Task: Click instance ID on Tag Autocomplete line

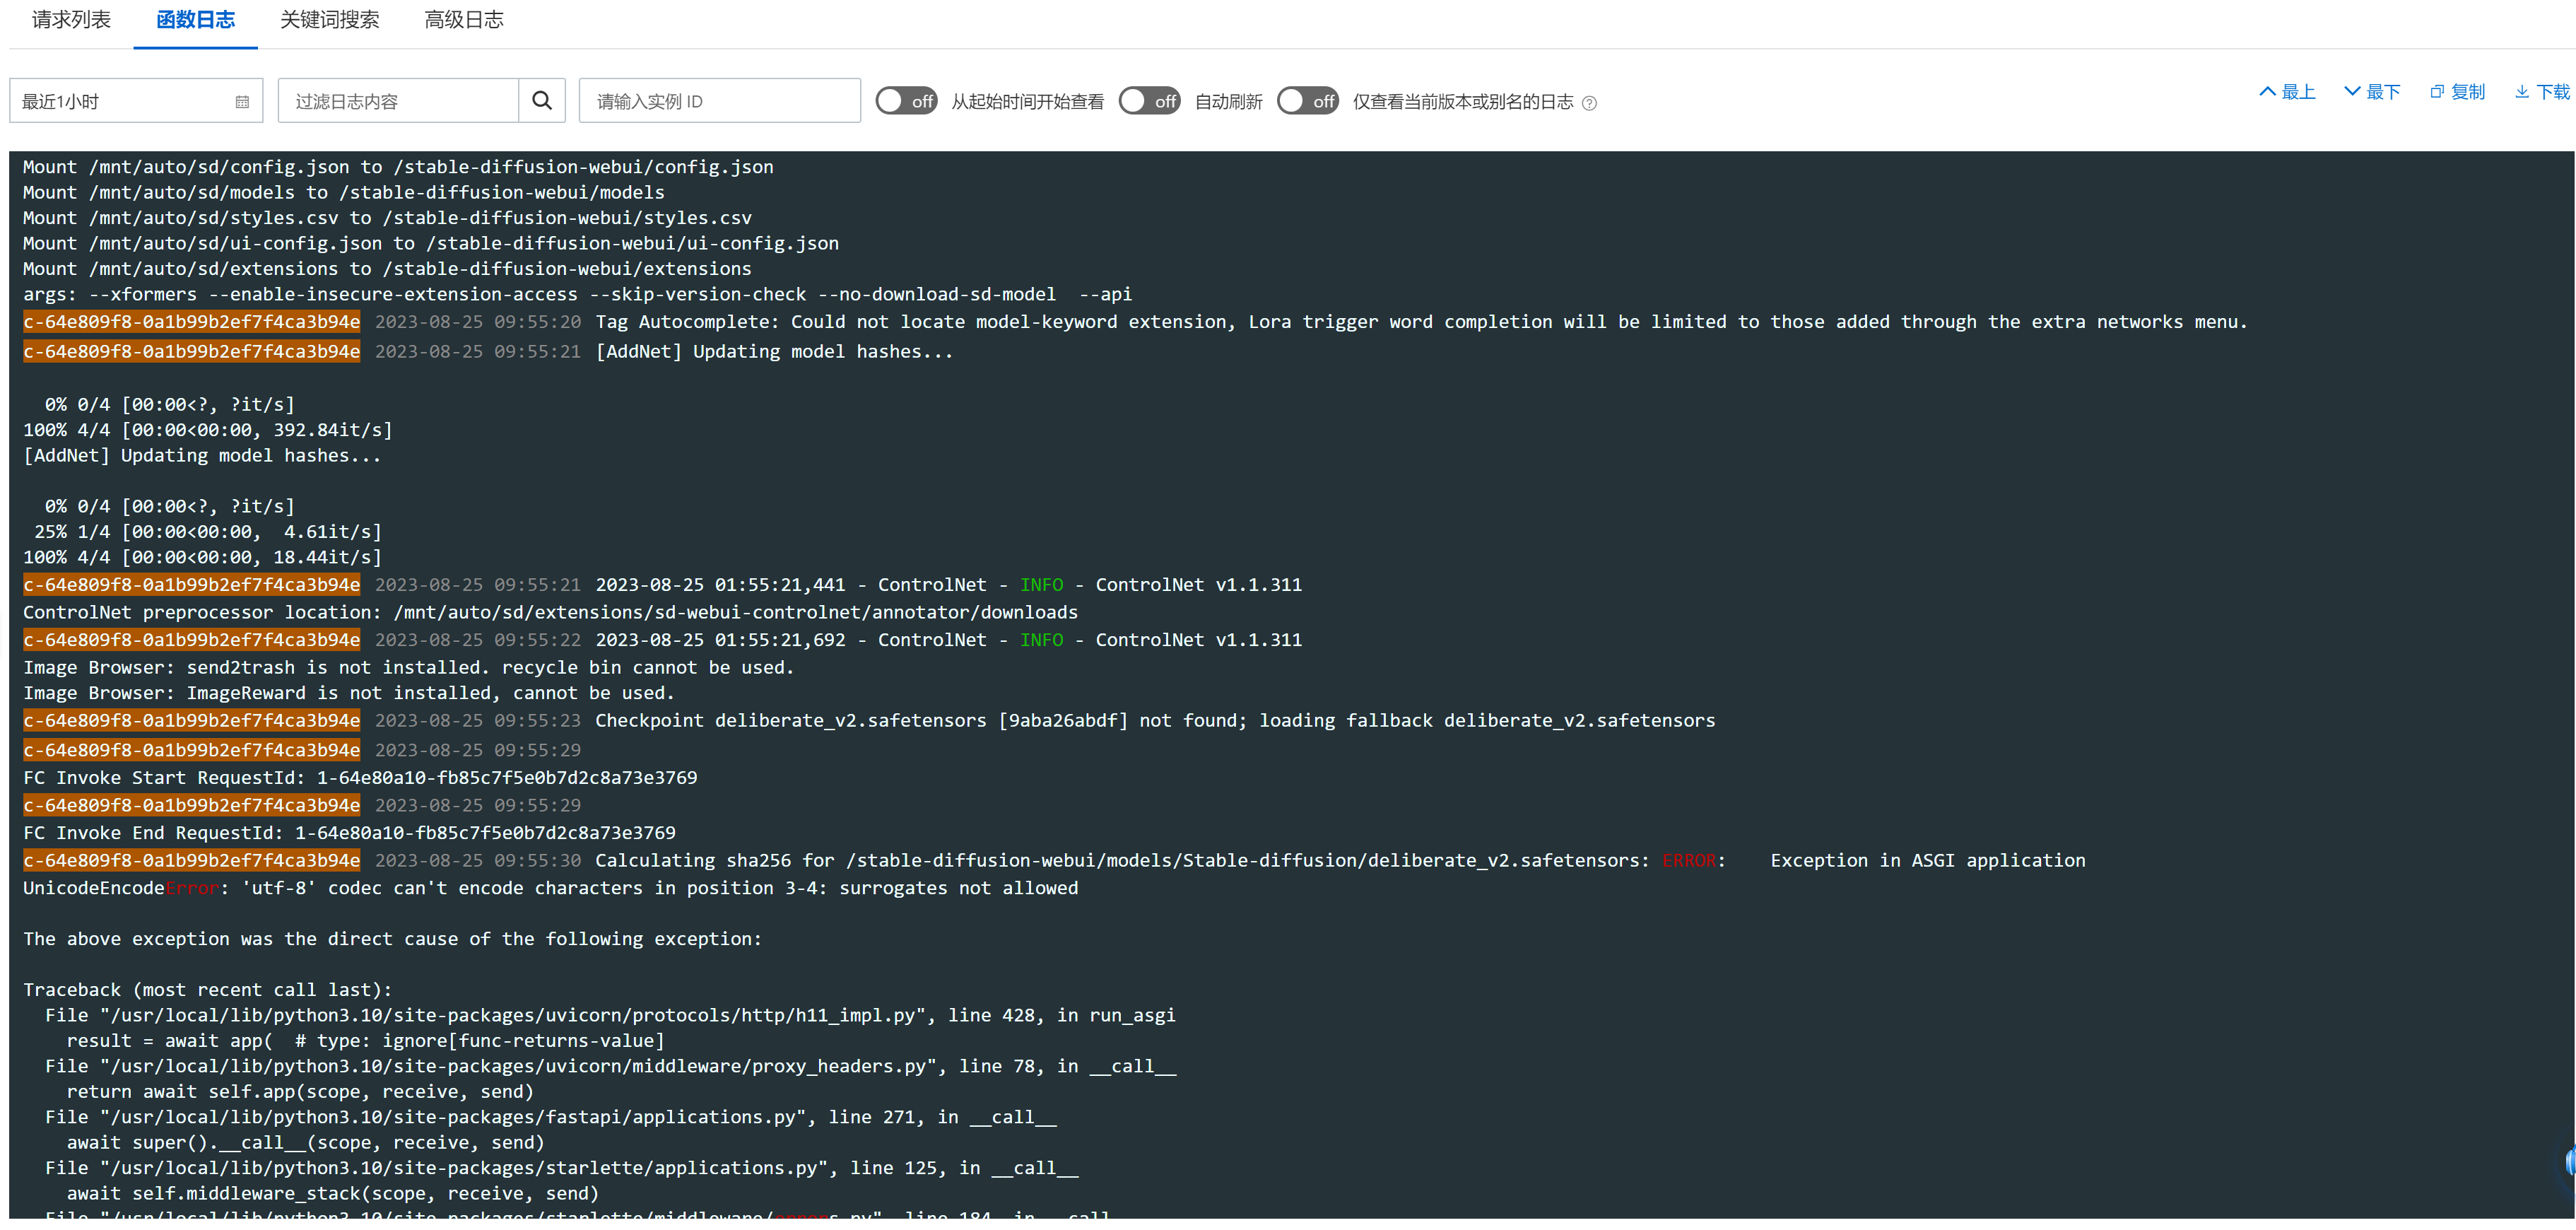Action: 192,322
